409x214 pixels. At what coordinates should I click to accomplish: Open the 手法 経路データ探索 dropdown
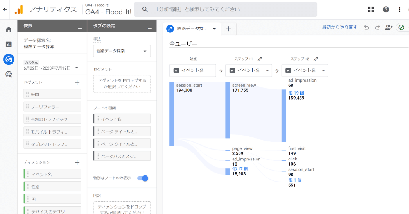pyautogui.click(x=122, y=51)
